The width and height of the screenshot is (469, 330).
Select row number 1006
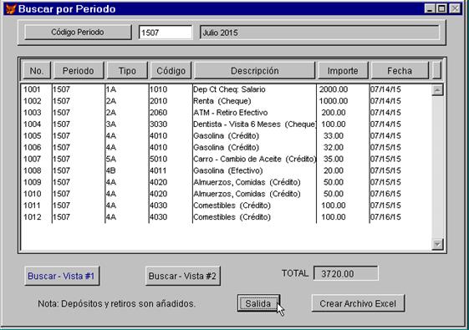[32, 148]
